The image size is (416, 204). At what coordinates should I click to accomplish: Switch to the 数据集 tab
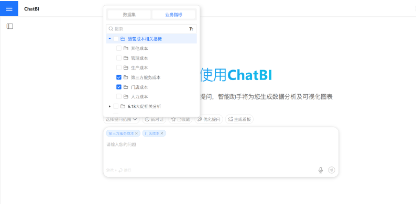129,15
